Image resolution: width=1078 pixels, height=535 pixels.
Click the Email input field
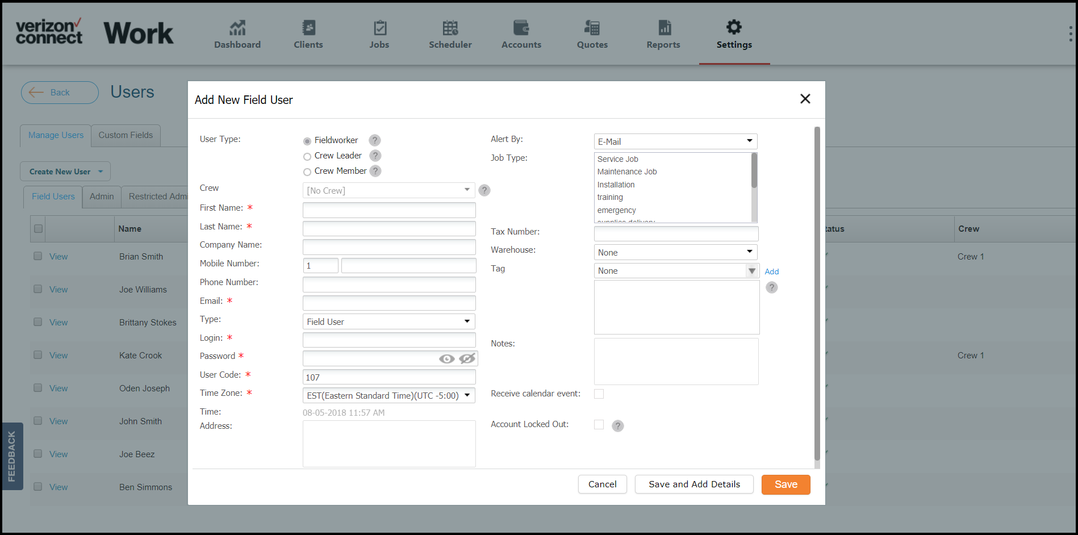click(x=389, y=303)
